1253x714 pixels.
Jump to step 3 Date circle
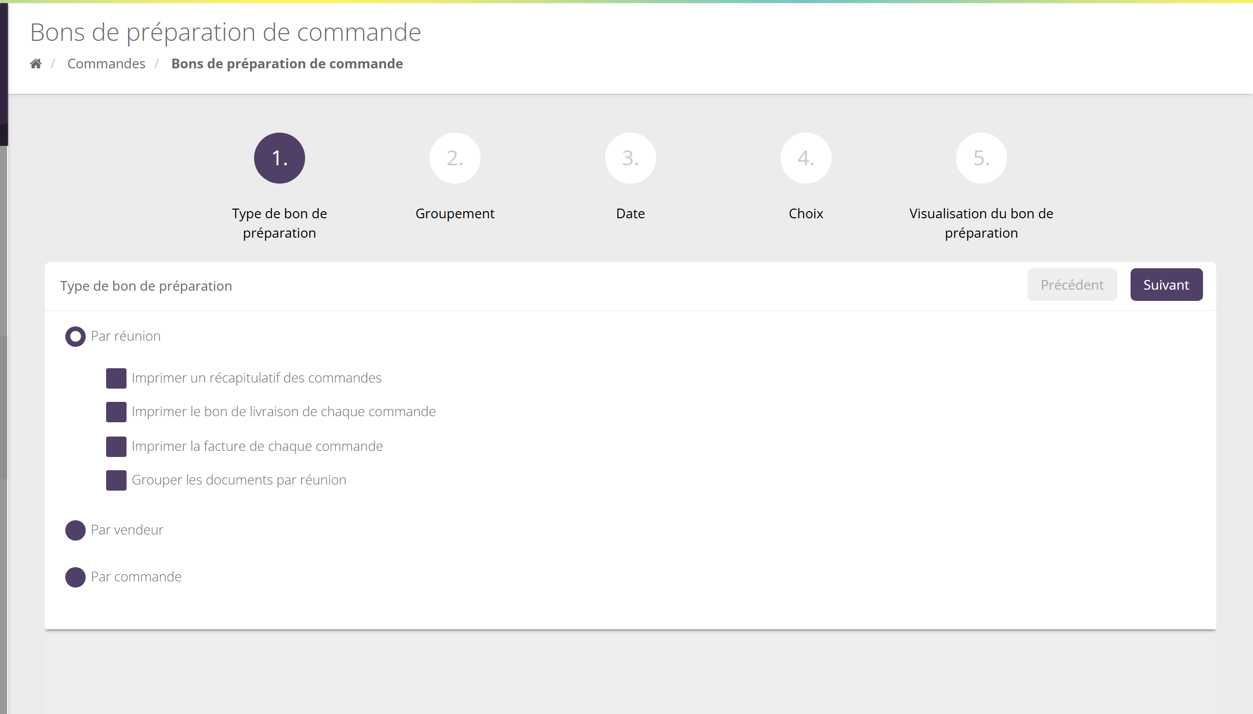(631, 158)
